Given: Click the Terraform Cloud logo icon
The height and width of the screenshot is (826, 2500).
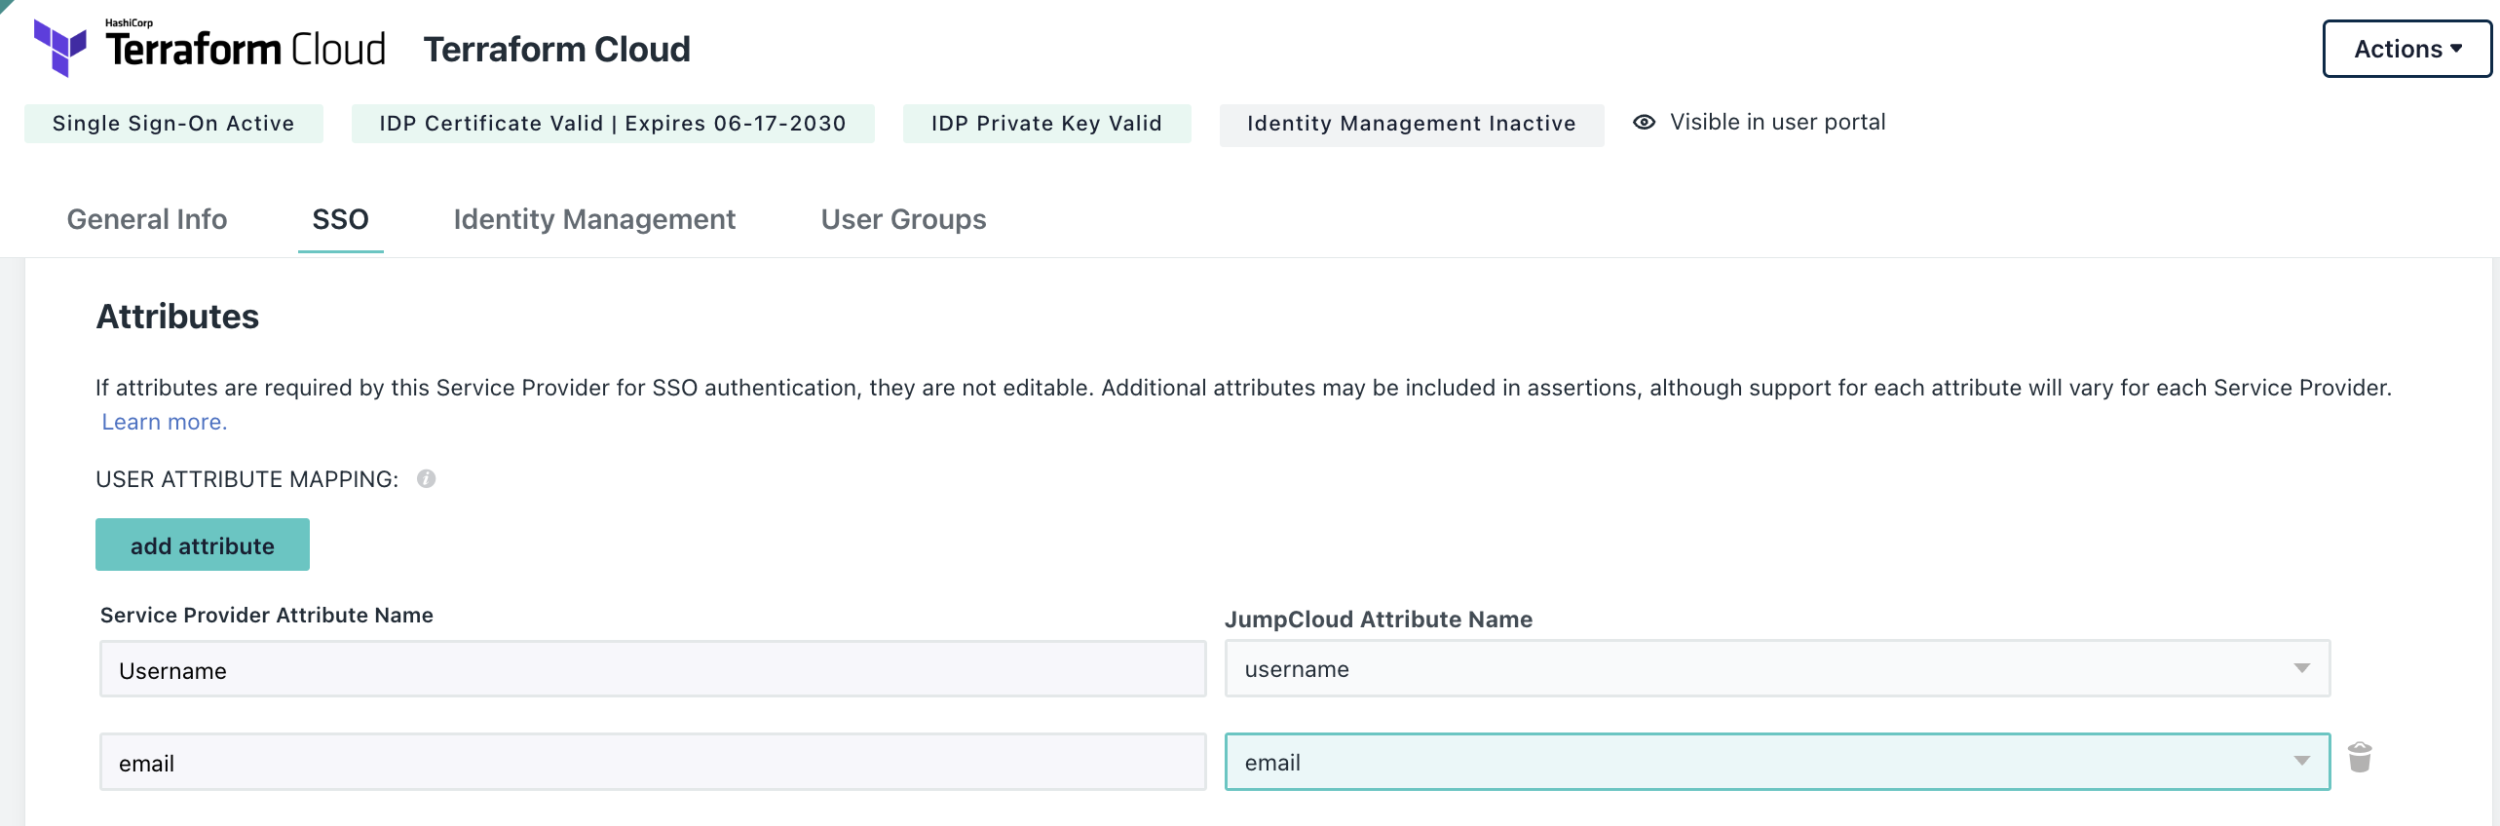Looking at the screenshot, I should (x=60, y=48).
